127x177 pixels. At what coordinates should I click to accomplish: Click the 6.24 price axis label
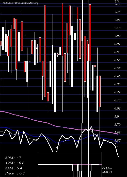pyautogui.click(x=118, y=92)
